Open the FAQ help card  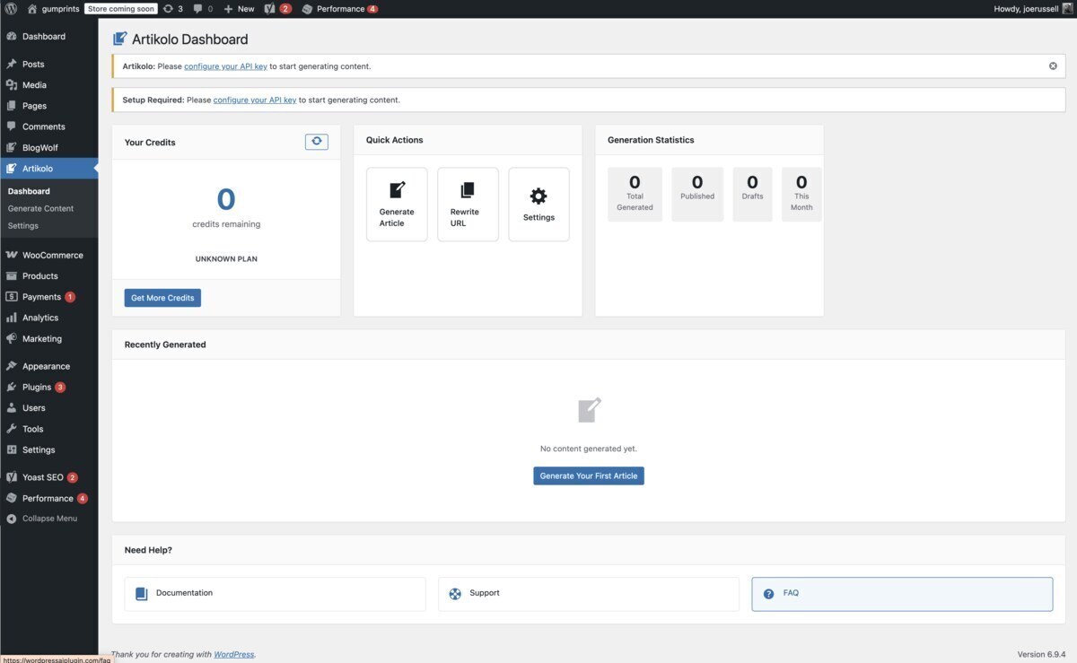[x=901, y=593]
